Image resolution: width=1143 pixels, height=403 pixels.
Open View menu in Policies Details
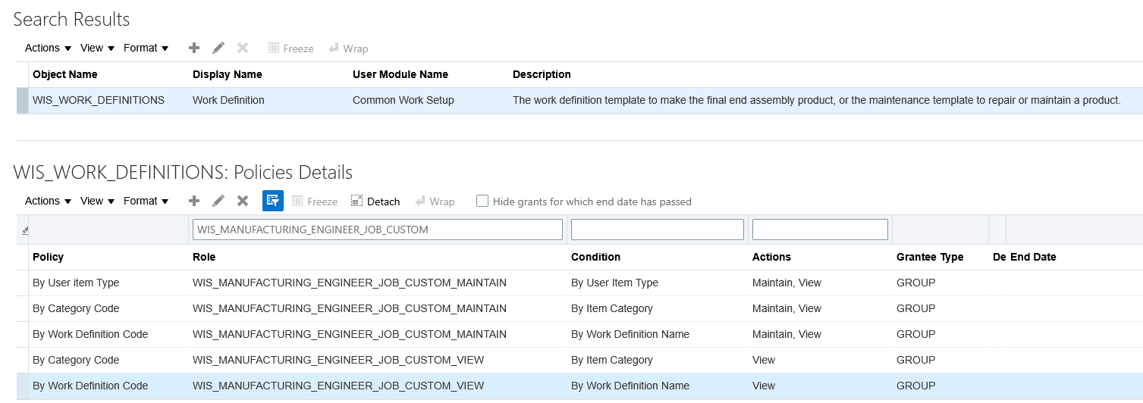[97, 201]
